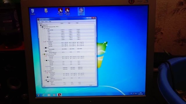186x104 pixels.
Task: Click the motherboard Utilization icon above System Memory
Action: coord(46,51)
